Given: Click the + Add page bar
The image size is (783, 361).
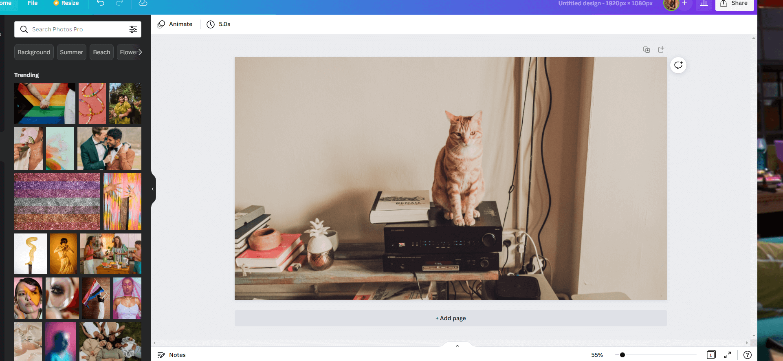Looking at the screenshot, I should coord(451,318).
